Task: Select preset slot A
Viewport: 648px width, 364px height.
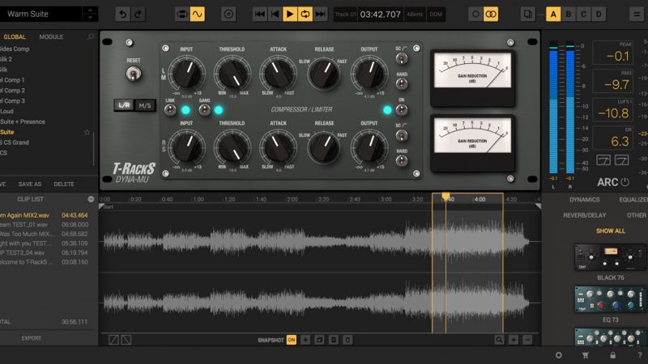Action: click(x=553, y=15)
